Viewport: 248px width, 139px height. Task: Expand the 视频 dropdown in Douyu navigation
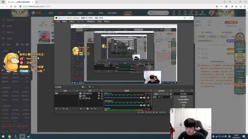click(x=80, y=13)
